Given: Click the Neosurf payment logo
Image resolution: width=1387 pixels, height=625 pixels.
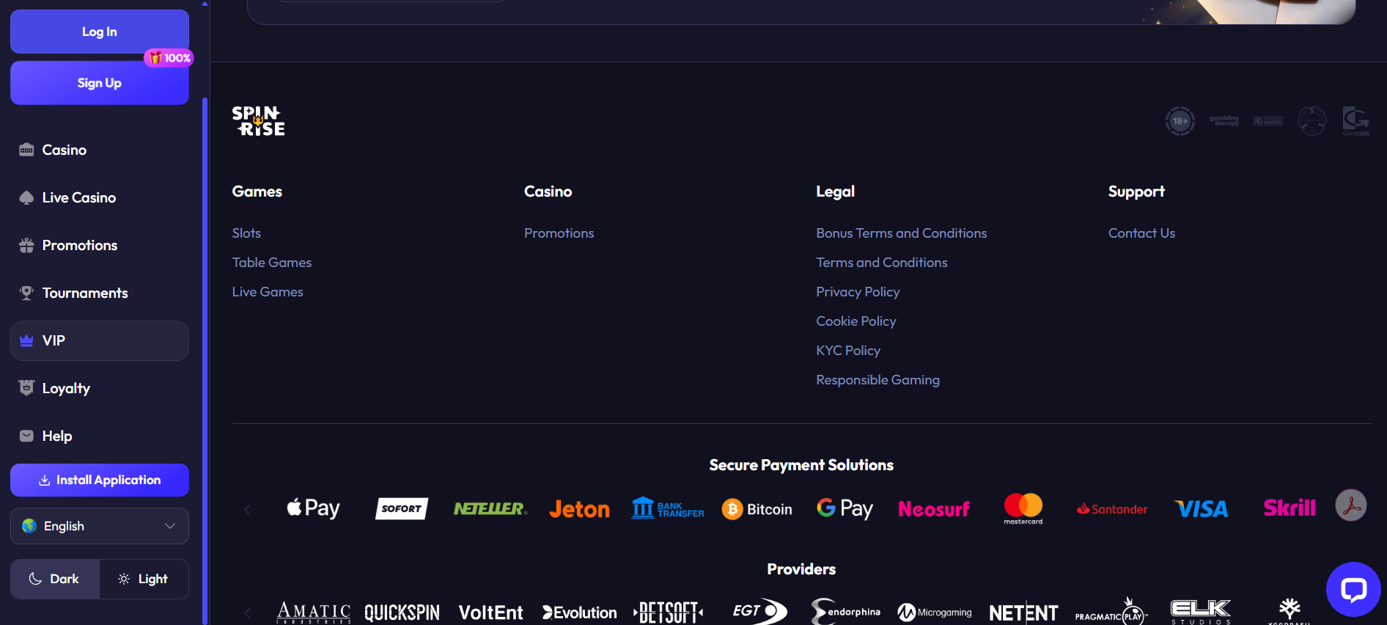Looking at the screenshot, I should tap(934, 509).
